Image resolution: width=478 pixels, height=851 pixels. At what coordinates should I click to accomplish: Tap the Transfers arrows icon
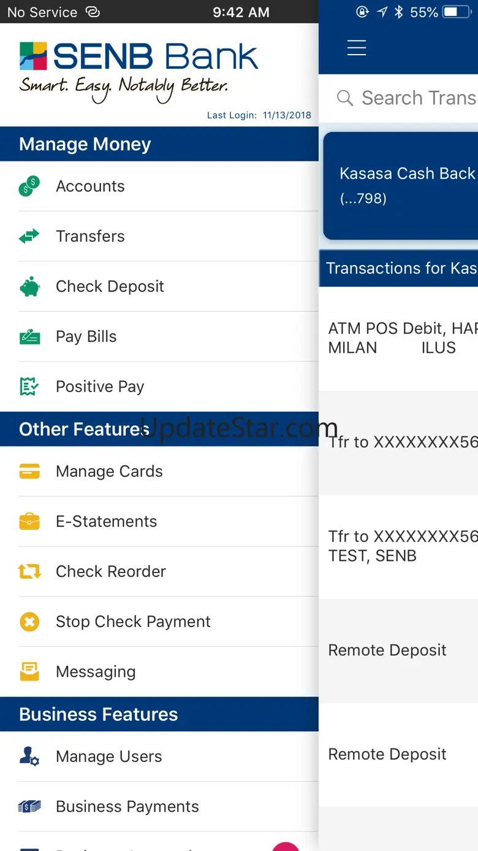coord(29,236)
